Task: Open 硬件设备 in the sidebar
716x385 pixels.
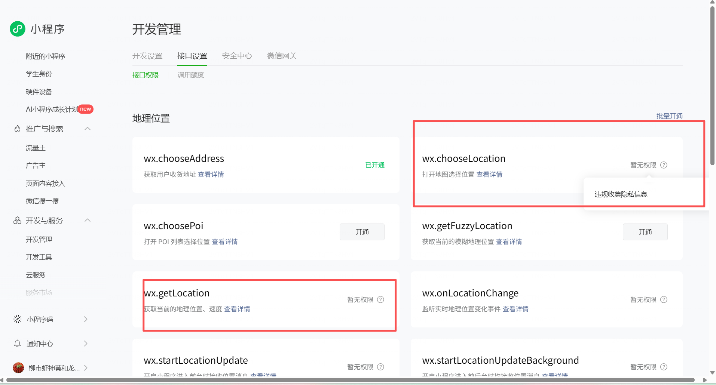Action: pyautogui.click(x=39, y=92)
